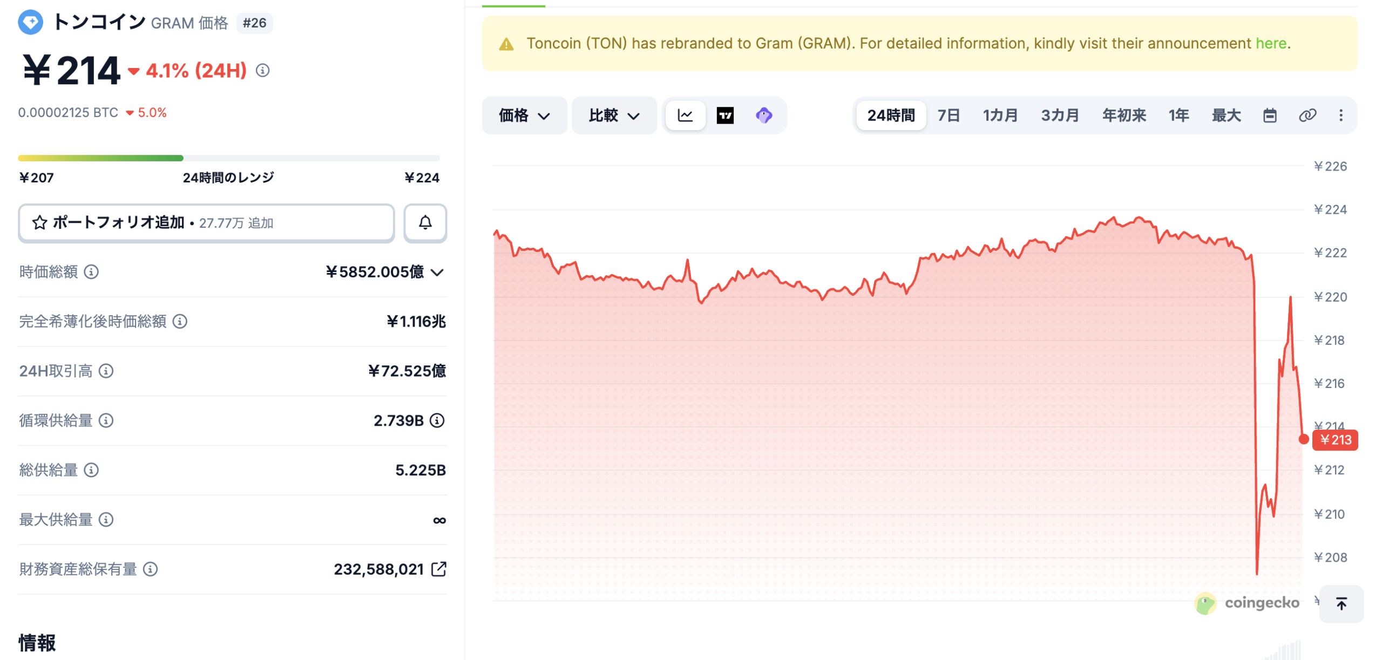
Task: Click the ¥1.116兆 valuation value
Action: 416,322
